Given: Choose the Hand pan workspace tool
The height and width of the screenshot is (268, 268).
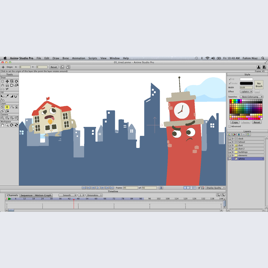Looking at the screenshot, I should tap(2, 125).
